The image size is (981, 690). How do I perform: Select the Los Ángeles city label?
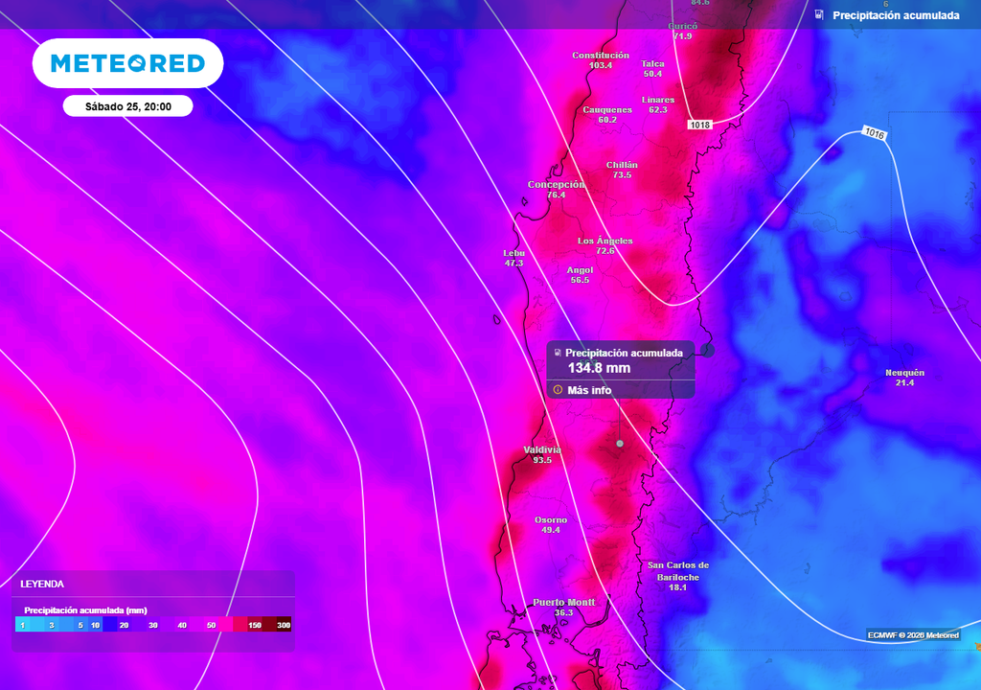(605, 245)
